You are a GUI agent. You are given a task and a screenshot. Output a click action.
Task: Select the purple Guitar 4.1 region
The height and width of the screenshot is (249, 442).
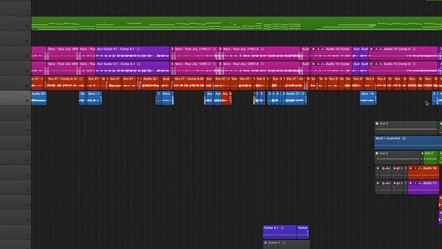tap(280, 232)
